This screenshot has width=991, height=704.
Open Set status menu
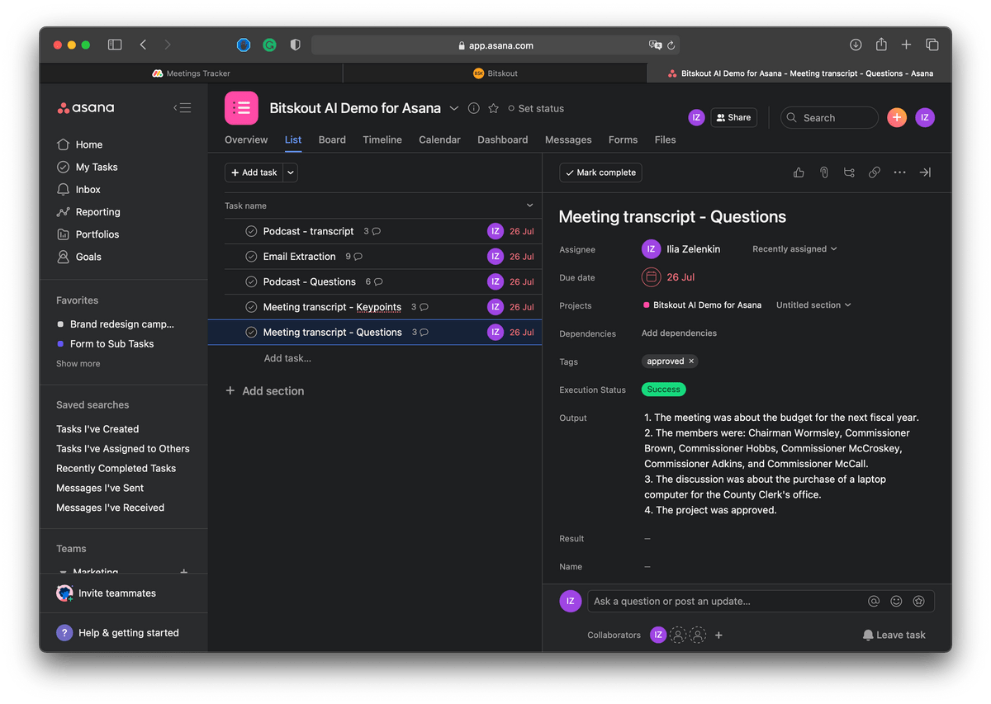[536, 108]
